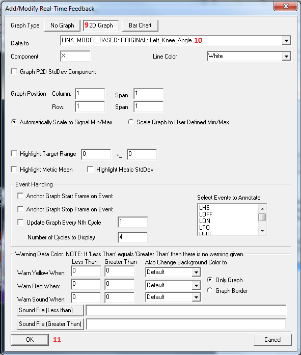Open Warn Yellow background color dropdown
This screenshot has width=301, height=355.
196,272
